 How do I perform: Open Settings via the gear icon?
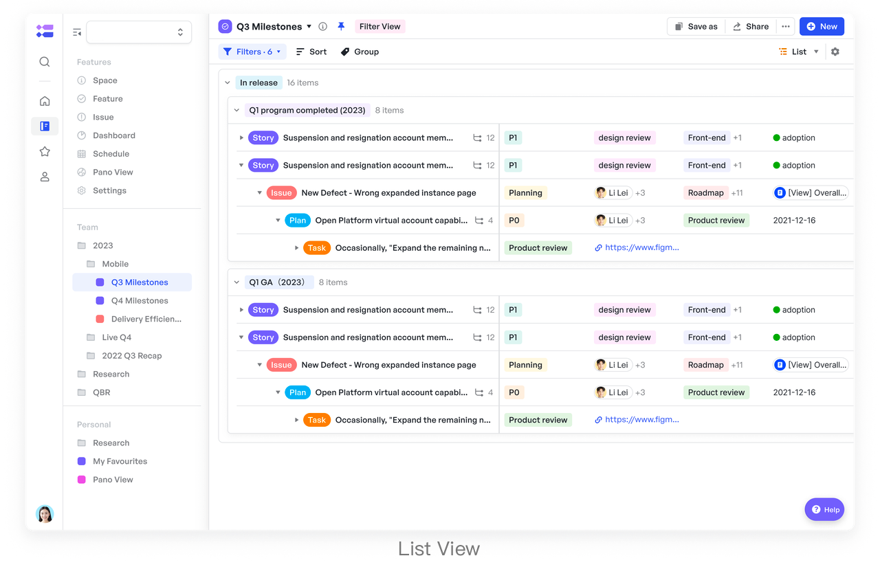point(82,190)
